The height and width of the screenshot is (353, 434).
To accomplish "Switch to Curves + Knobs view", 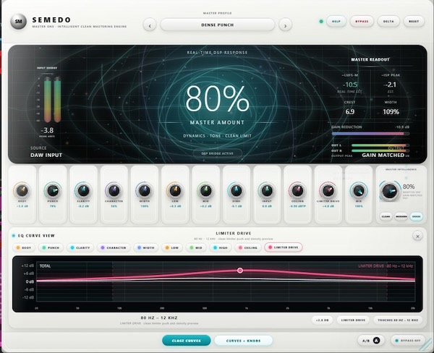I will point(243,341).
